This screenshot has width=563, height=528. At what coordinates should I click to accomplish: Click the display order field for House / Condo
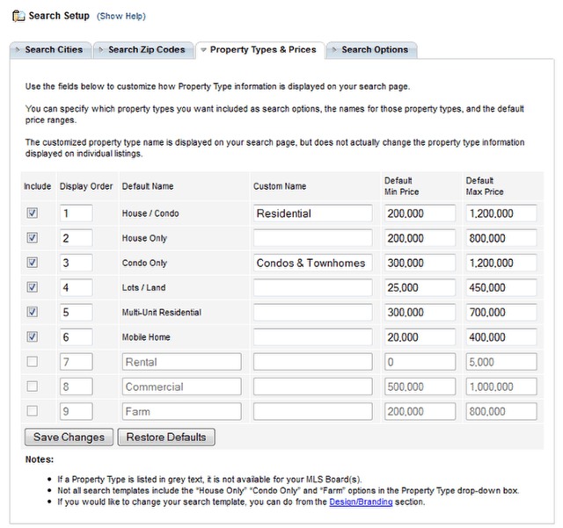point(77,213)
